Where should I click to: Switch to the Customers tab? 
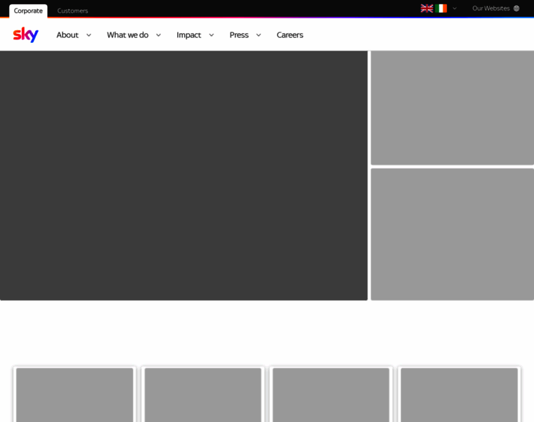coord(72,11)
